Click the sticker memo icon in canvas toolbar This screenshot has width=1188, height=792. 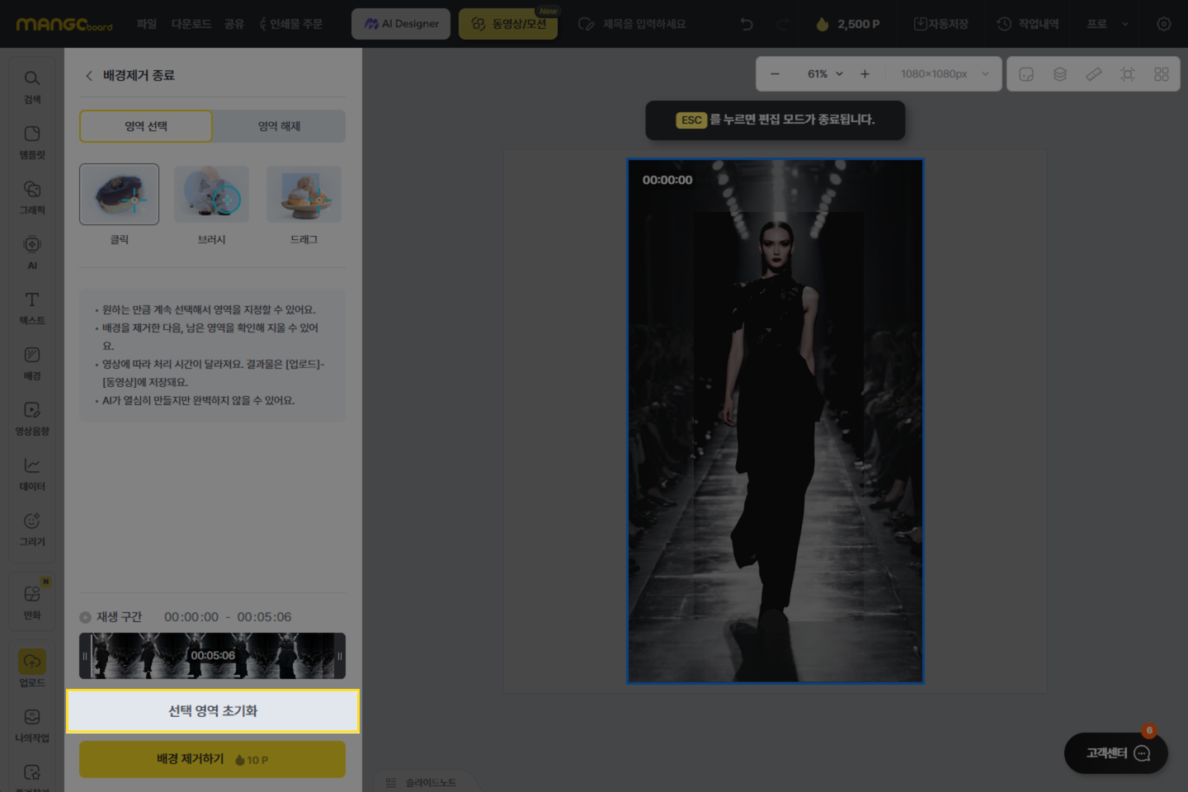(1026, 74)
